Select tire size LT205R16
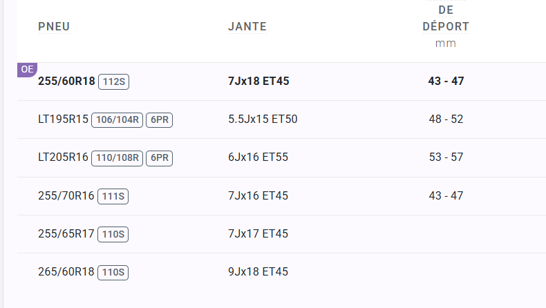 click(x=63, y=157)
